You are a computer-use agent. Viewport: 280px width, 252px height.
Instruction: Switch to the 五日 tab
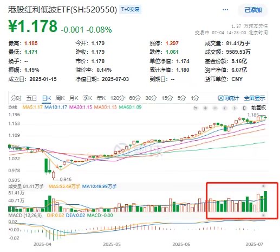click(31, 98)
